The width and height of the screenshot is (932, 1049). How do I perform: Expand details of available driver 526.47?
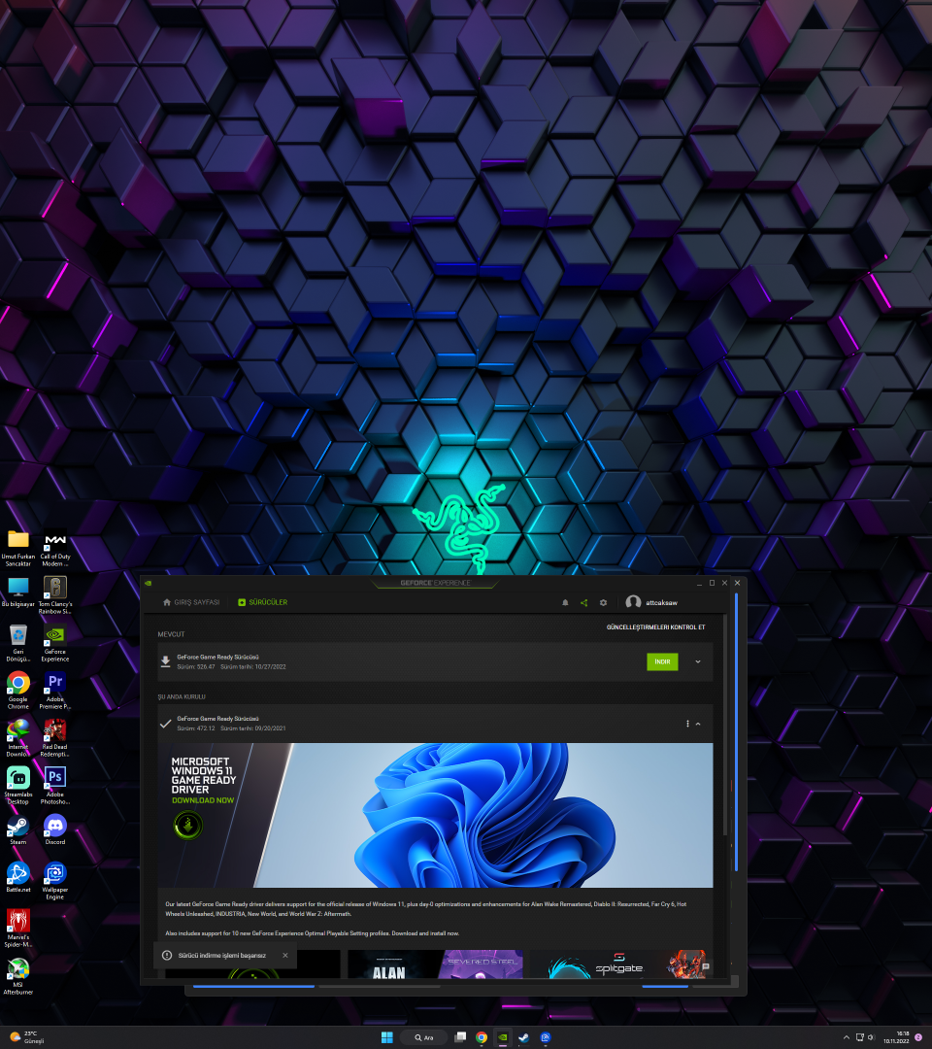coord(698,661)
